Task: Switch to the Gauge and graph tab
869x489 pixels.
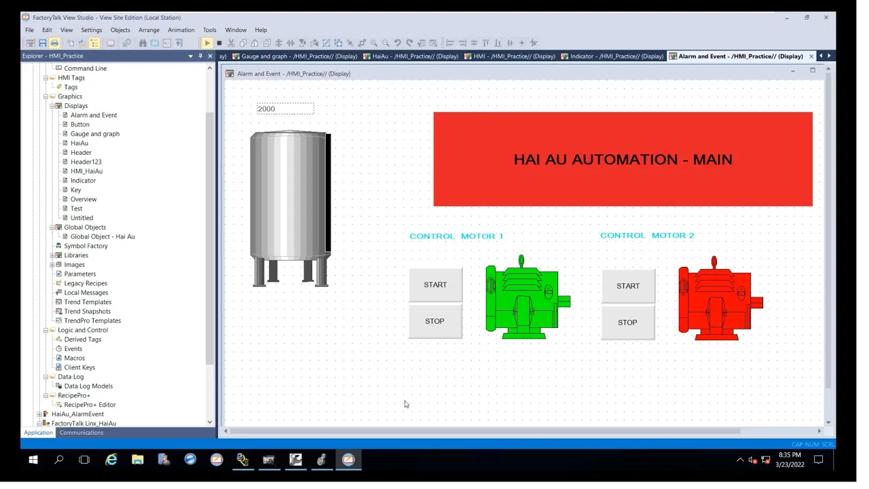Action: (x=294, y=56)
